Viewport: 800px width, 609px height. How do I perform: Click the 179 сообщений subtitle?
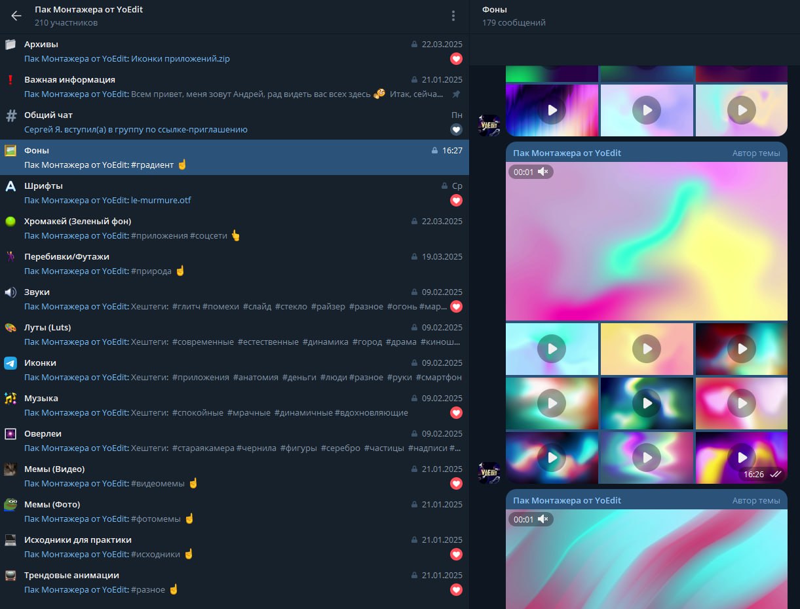[514, 23]
